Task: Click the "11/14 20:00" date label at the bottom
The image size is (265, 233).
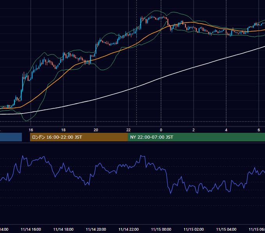Action: point(96,229)
